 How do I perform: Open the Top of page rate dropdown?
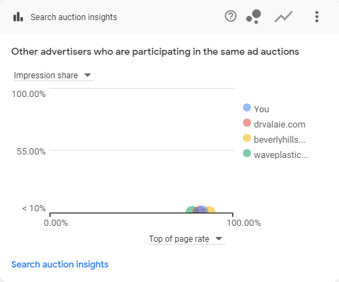click(187, 239)
